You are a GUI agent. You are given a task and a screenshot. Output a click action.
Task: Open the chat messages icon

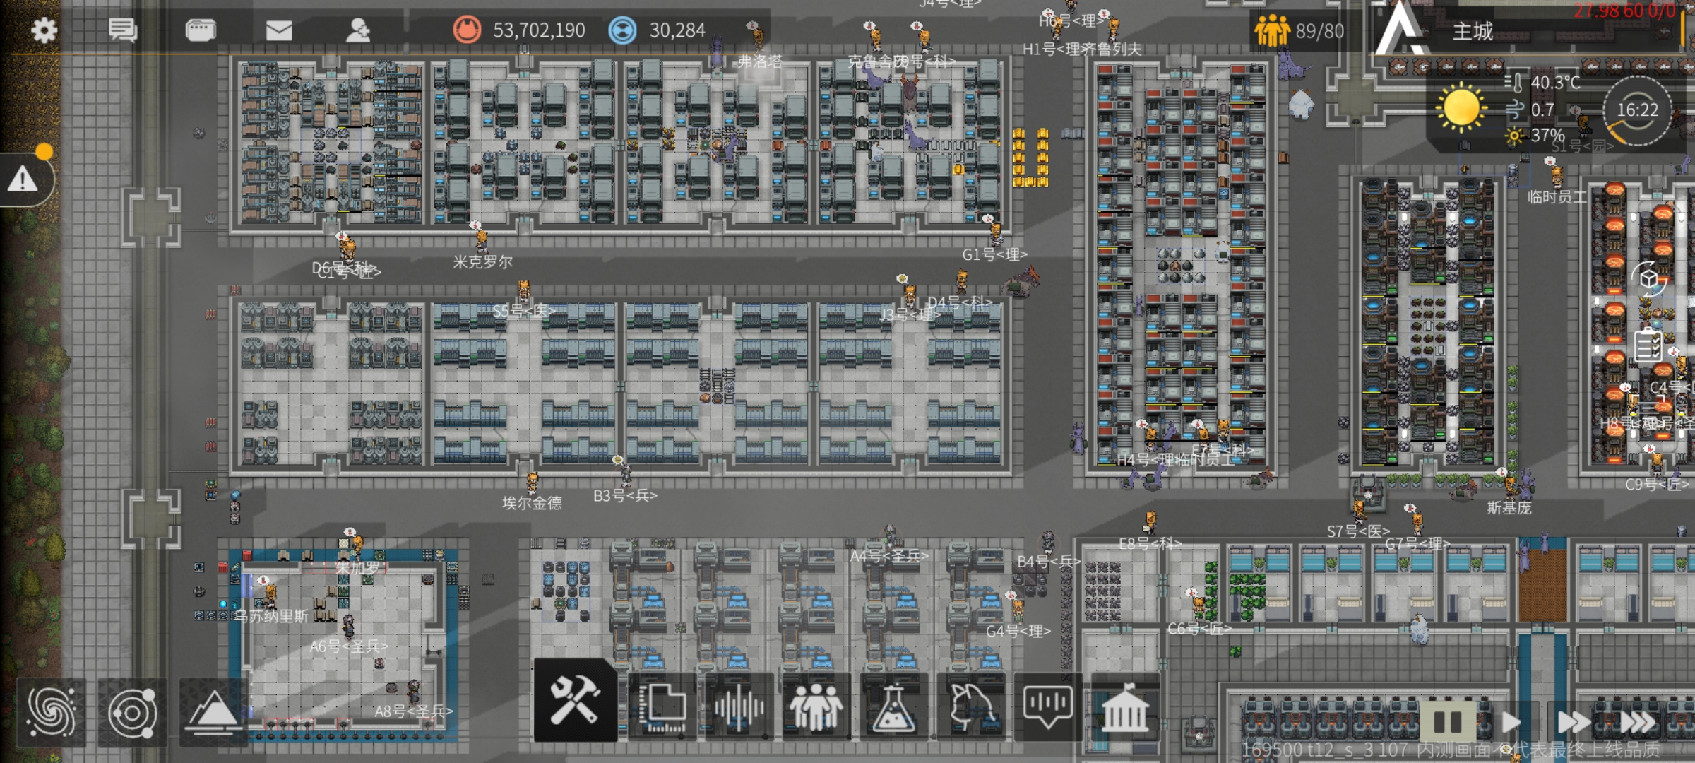(123, 30)
